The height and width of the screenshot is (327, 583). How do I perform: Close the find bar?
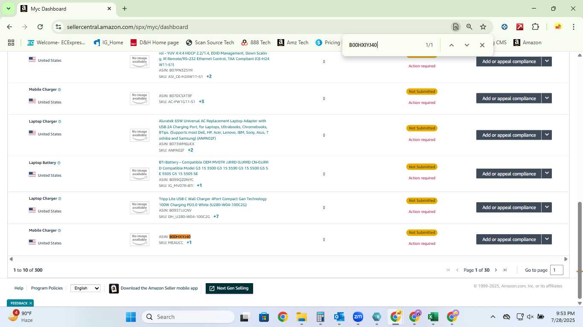(482, 45)
